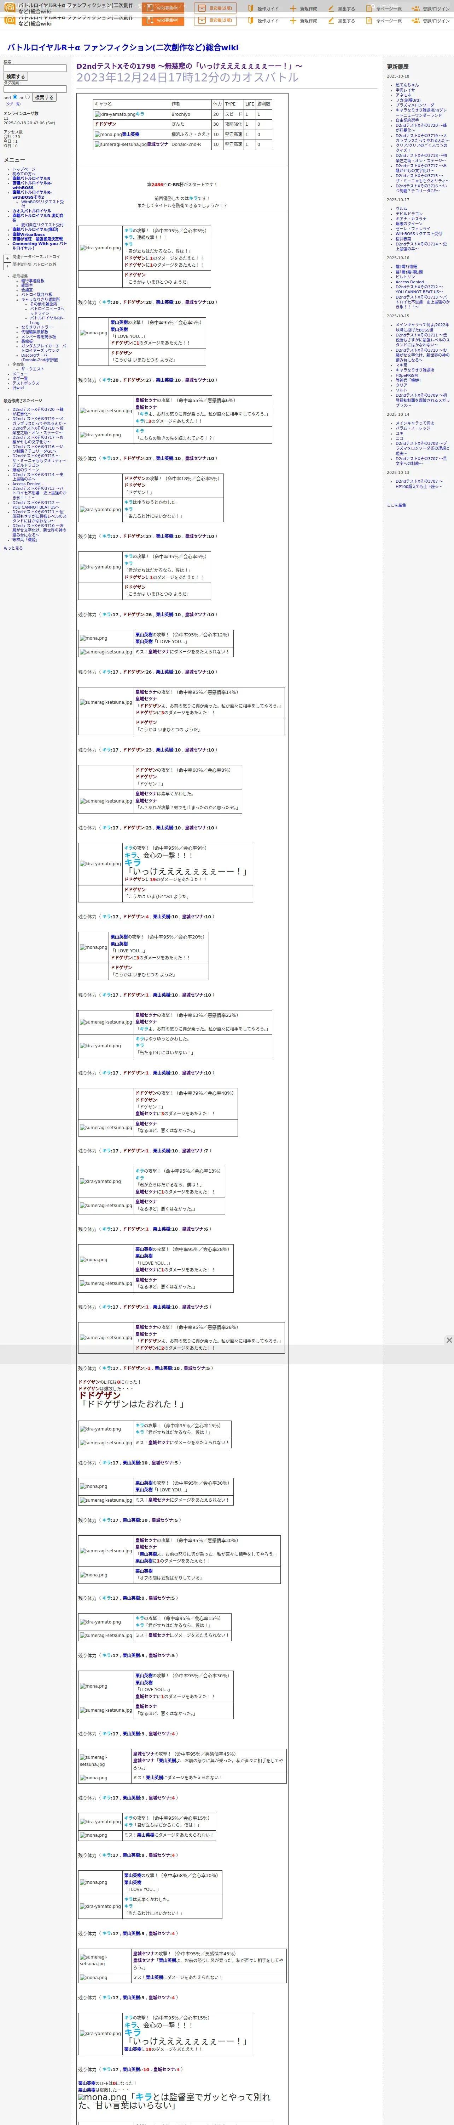This screenshot has width=454, height=2125.
Task: Open メインキャラって何よ under 2025-10-14
Action: (x=414, y=423)
